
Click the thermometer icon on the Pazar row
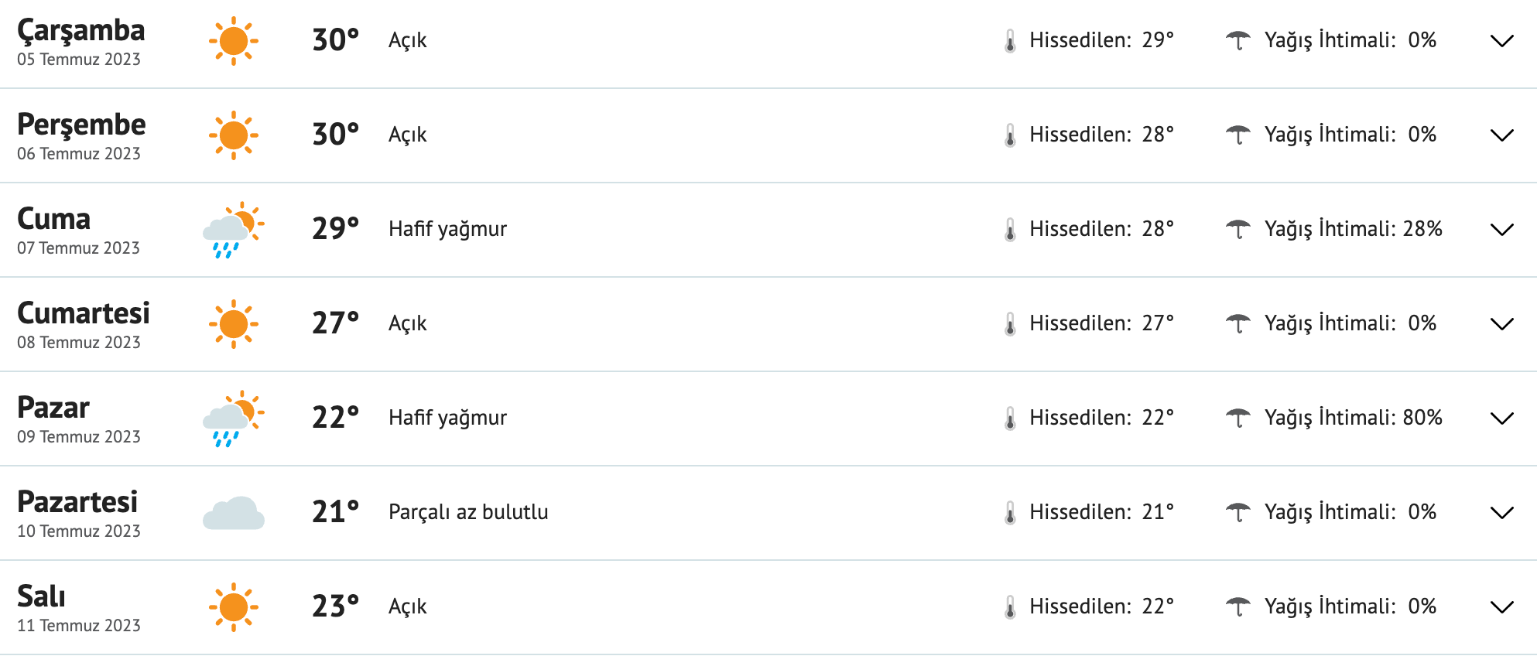pos(1010,418)
